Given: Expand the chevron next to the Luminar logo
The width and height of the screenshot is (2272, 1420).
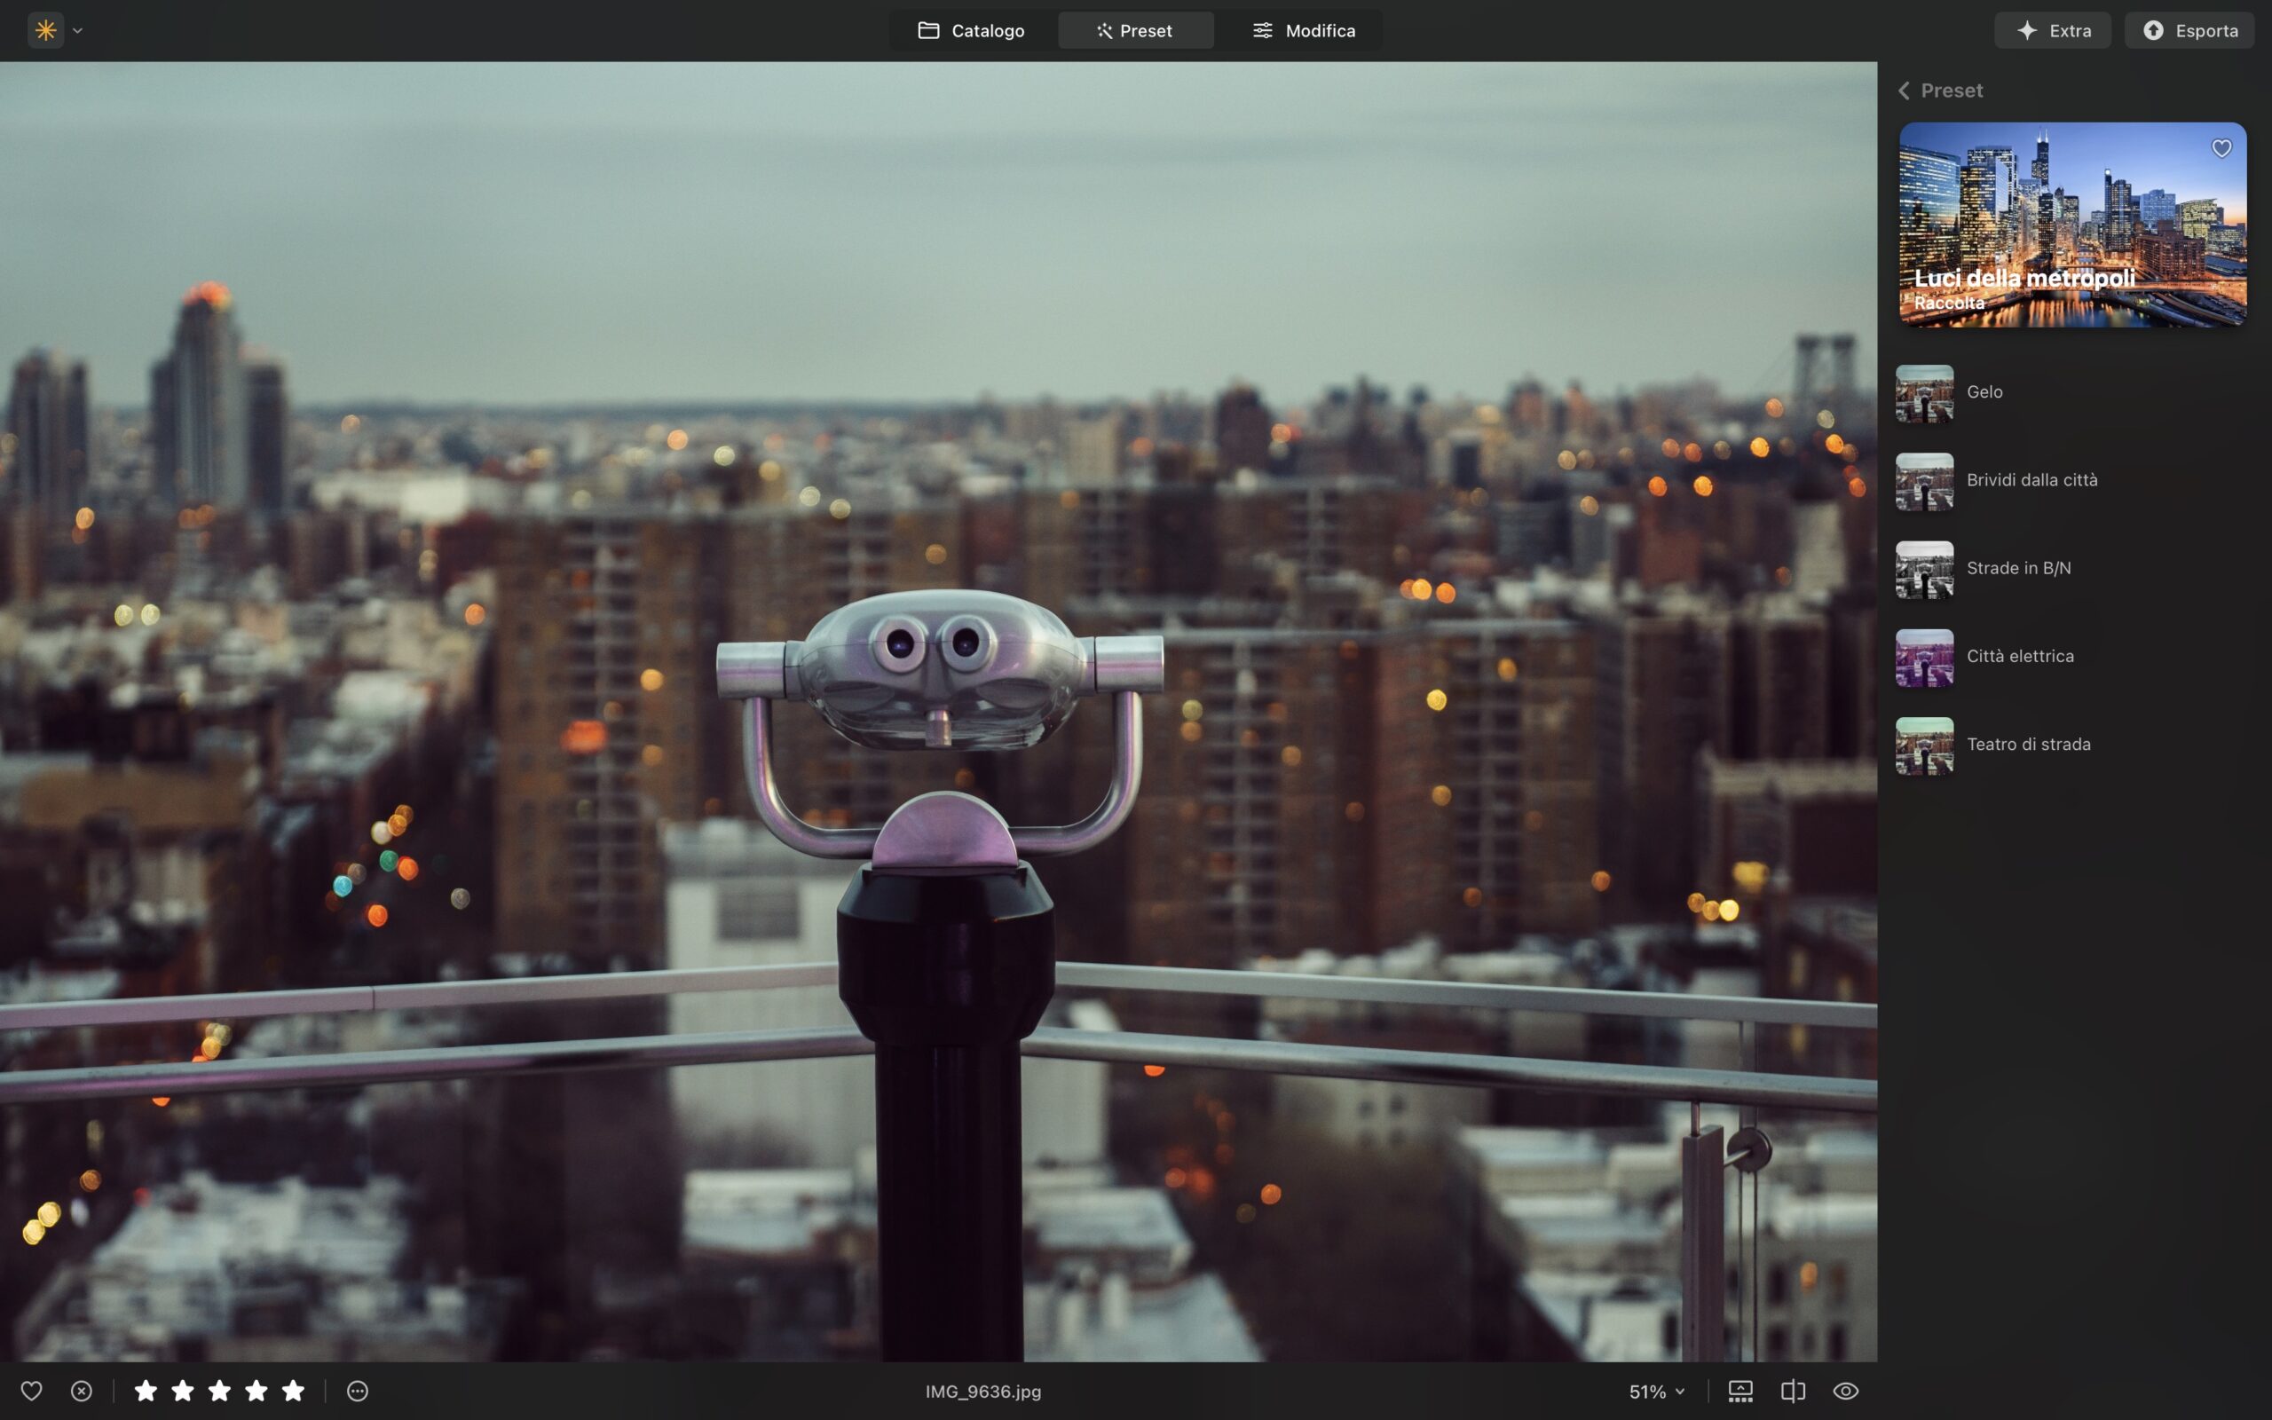Looking at the screenshot, I should tap(78, 30).
